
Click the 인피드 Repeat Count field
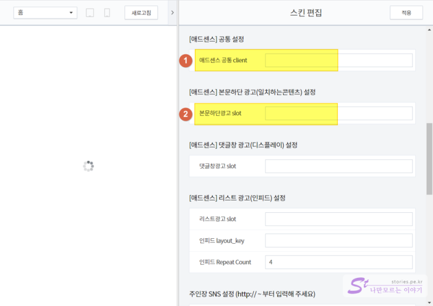(x=339, y=262)
